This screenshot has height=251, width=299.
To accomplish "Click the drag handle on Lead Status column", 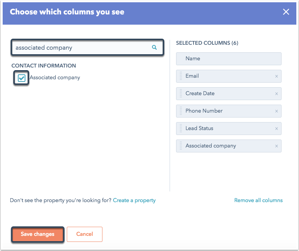I will coord(181,129).
